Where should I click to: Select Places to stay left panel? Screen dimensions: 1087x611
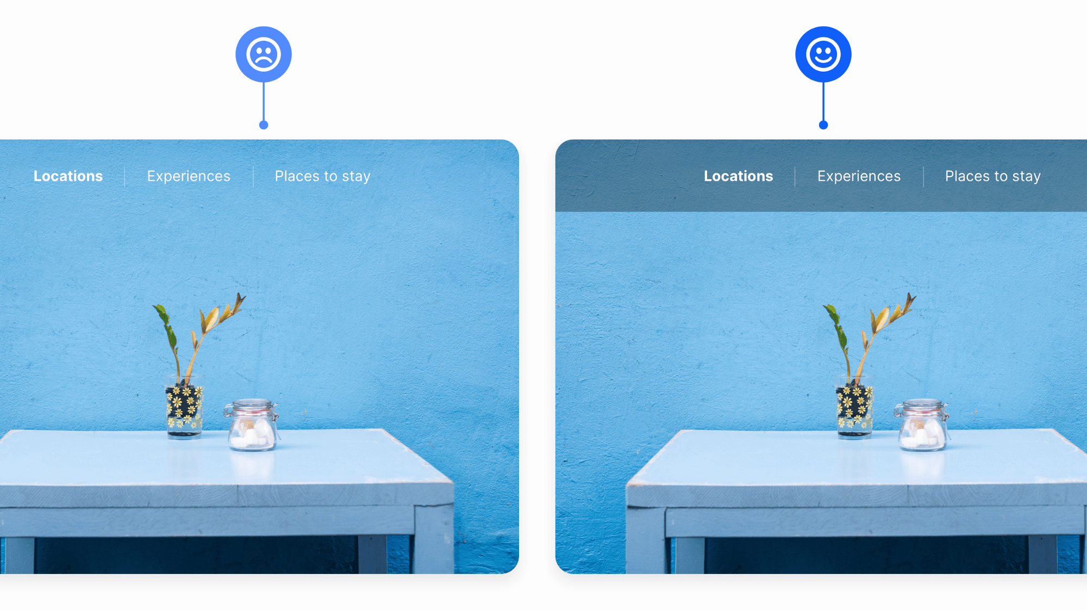pyautogui.click(x=322, y=175)
